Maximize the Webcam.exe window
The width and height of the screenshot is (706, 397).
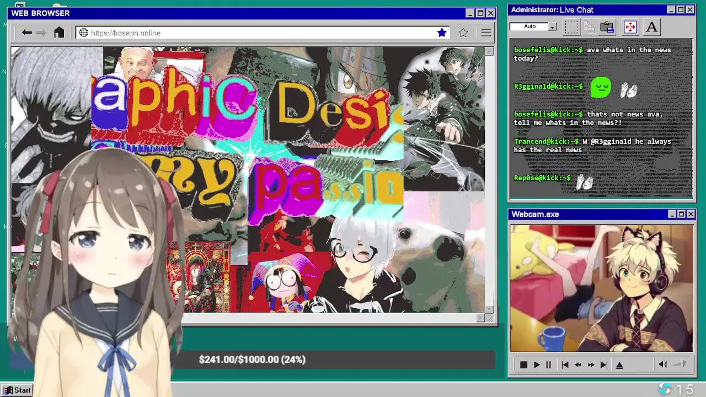[x=681, y=214]
